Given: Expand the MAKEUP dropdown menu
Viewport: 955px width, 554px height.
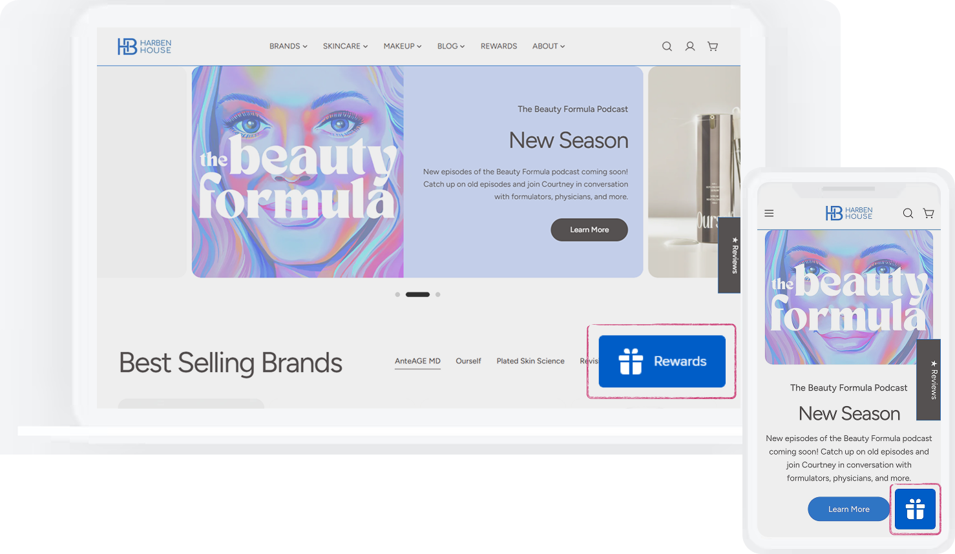Looking at the screenshot, I should (402, 46).
